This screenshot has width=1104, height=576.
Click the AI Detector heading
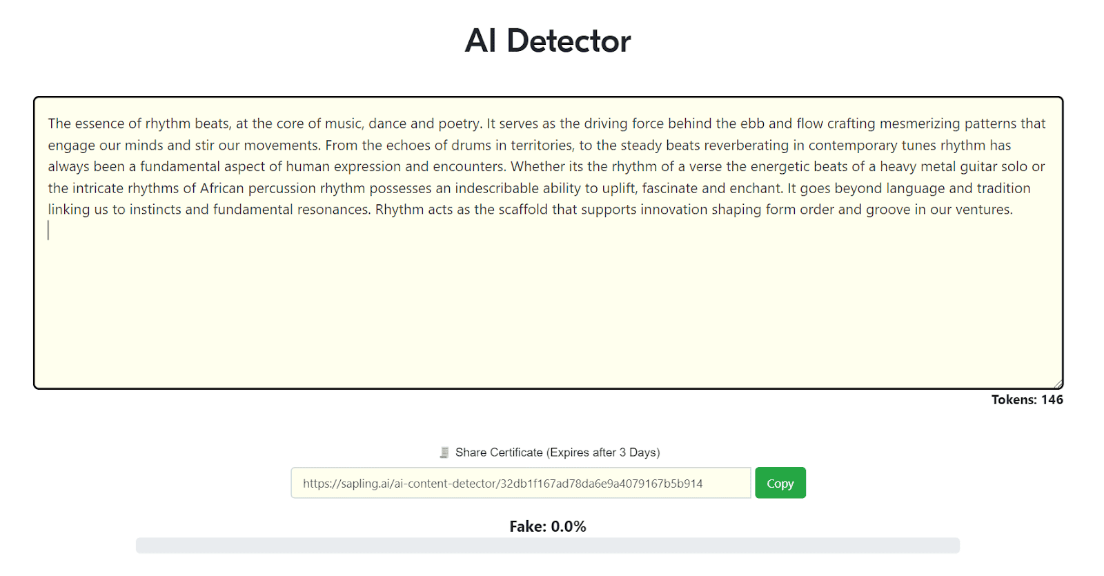(548, 41)
